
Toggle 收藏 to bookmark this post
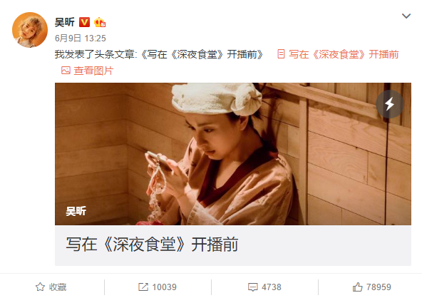point(51,287)
